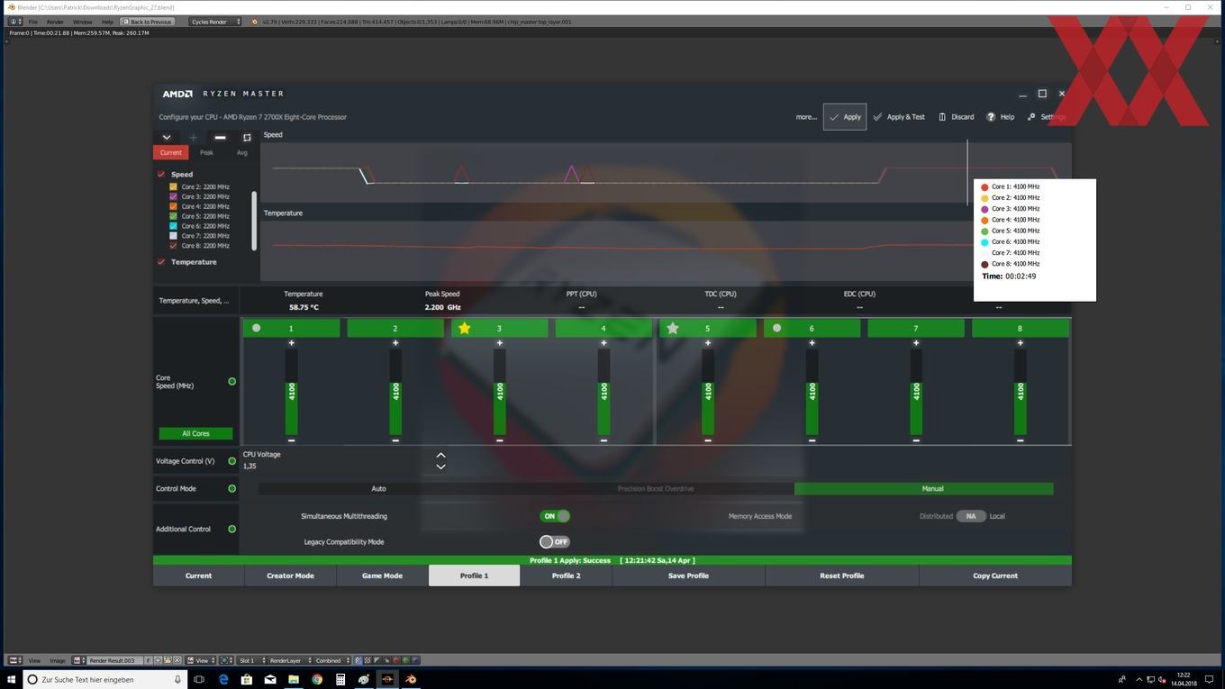Screen dimensions: 1225x689
Task: Uncheck Core 4 speed in legend
Action: (x=174, y=206)
